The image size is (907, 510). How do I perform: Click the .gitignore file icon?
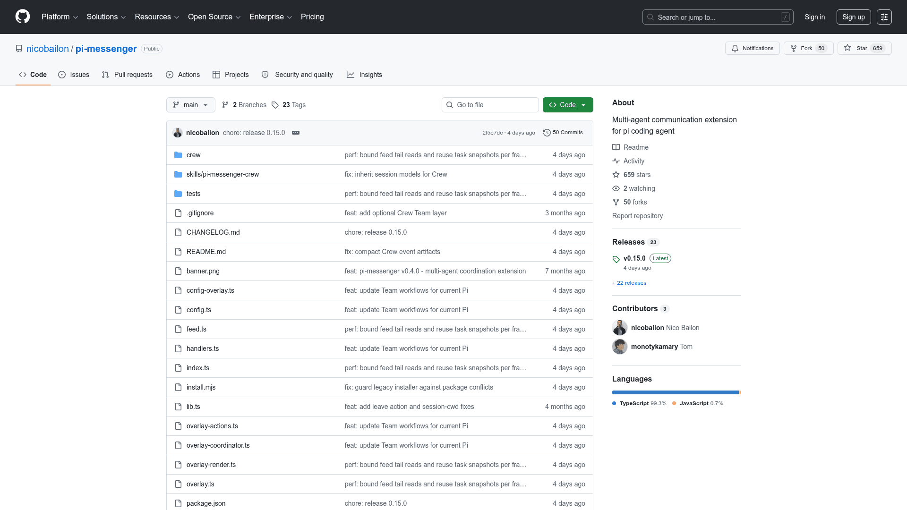point(178,213)
